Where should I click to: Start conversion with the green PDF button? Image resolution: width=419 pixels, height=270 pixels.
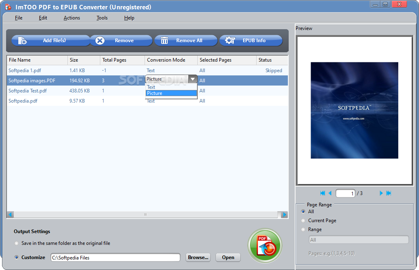click(x=265, y=245)
